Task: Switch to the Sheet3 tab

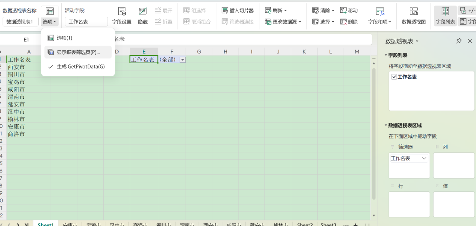Action: [x=328, y=225]
